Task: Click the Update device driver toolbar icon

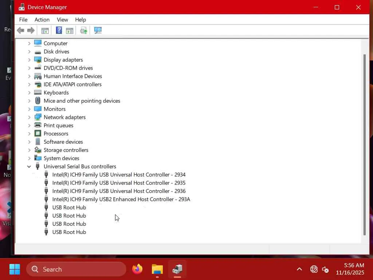Action: (x=83, y=31)
